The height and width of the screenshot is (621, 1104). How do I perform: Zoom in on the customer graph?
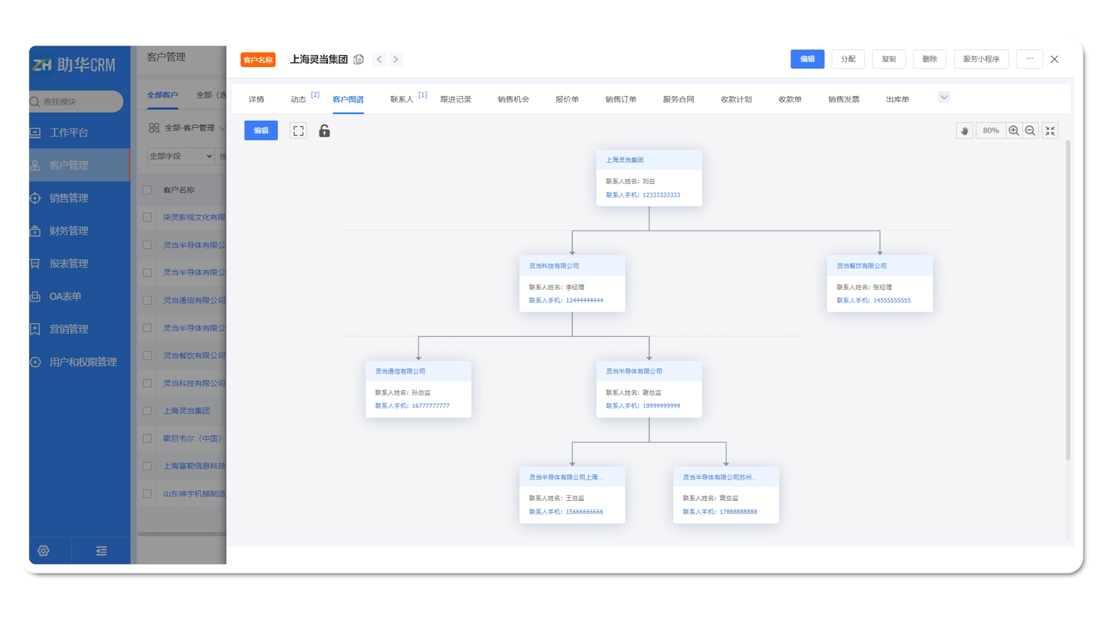tap(1014, 131)
